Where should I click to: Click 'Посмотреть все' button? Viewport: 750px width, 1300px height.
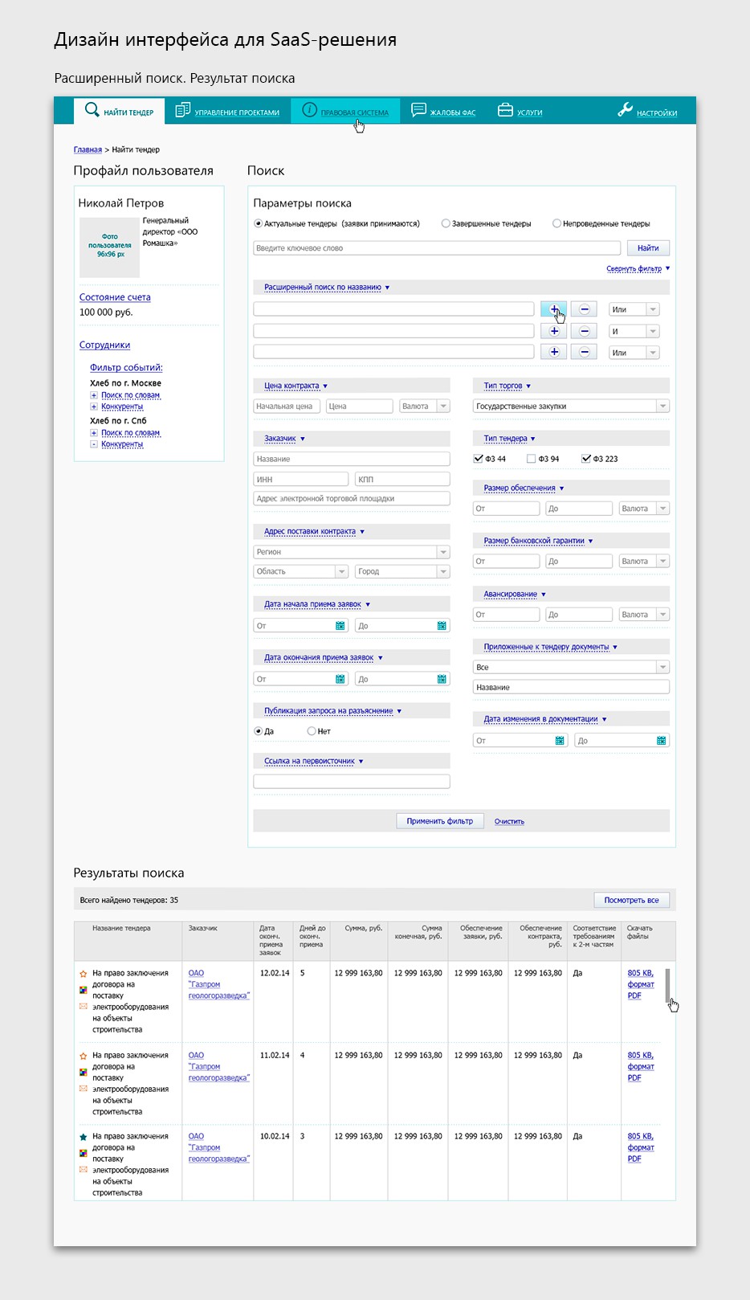coord(631,900)
